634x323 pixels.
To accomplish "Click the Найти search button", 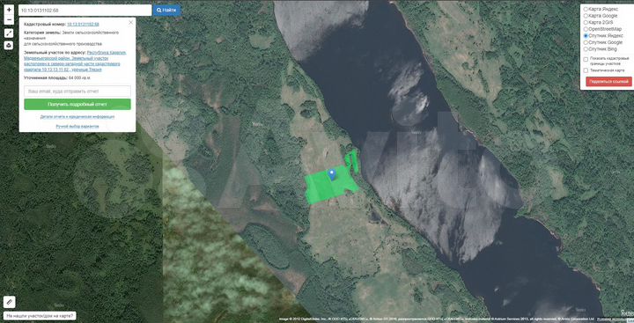I will point(166,10).
